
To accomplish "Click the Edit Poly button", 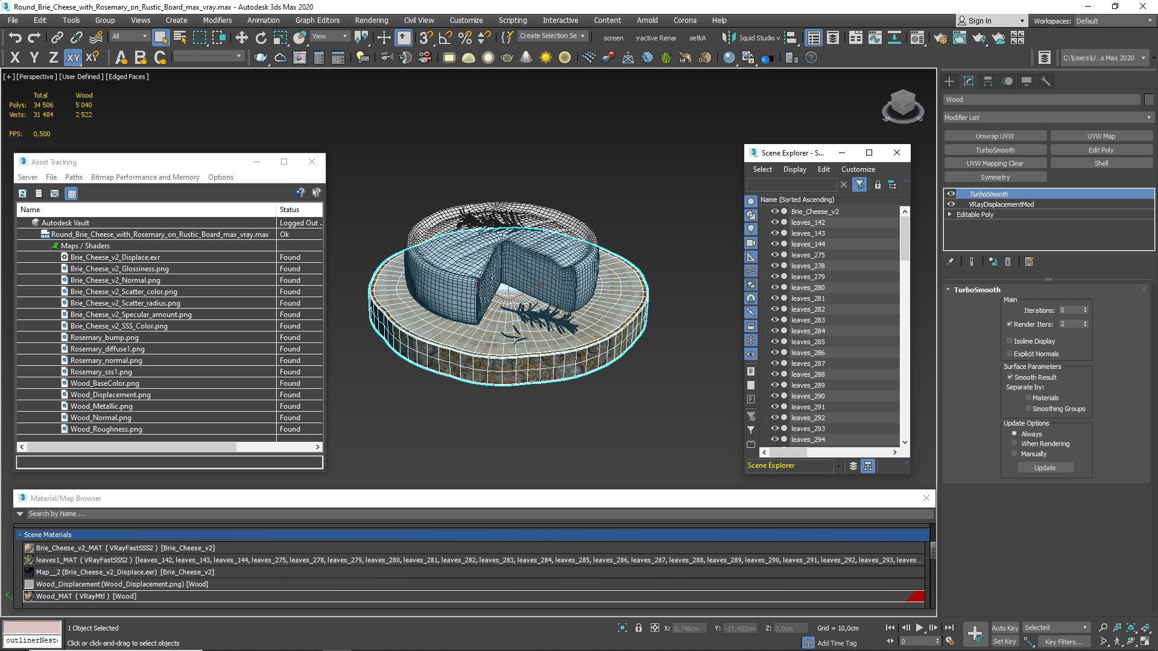I will click(x=1101, y=150).
